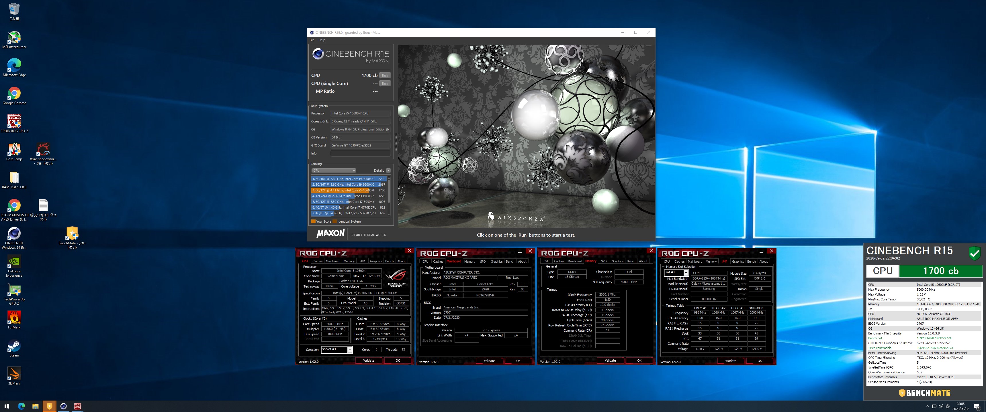Open the Recycle Bin desktop icon
Image resolution: width=986 pixels, height=412 pixels.
coord(14,11)
